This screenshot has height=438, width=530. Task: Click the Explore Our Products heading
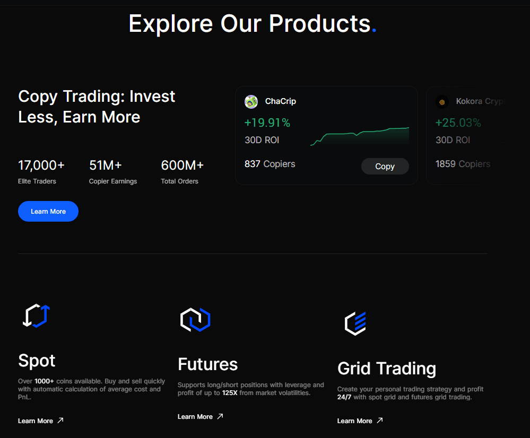[x=253, y=23]
